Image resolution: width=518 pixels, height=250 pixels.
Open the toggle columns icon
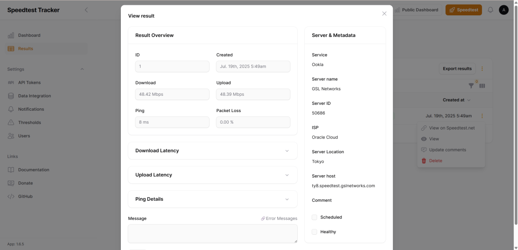(x=482, y=86)
